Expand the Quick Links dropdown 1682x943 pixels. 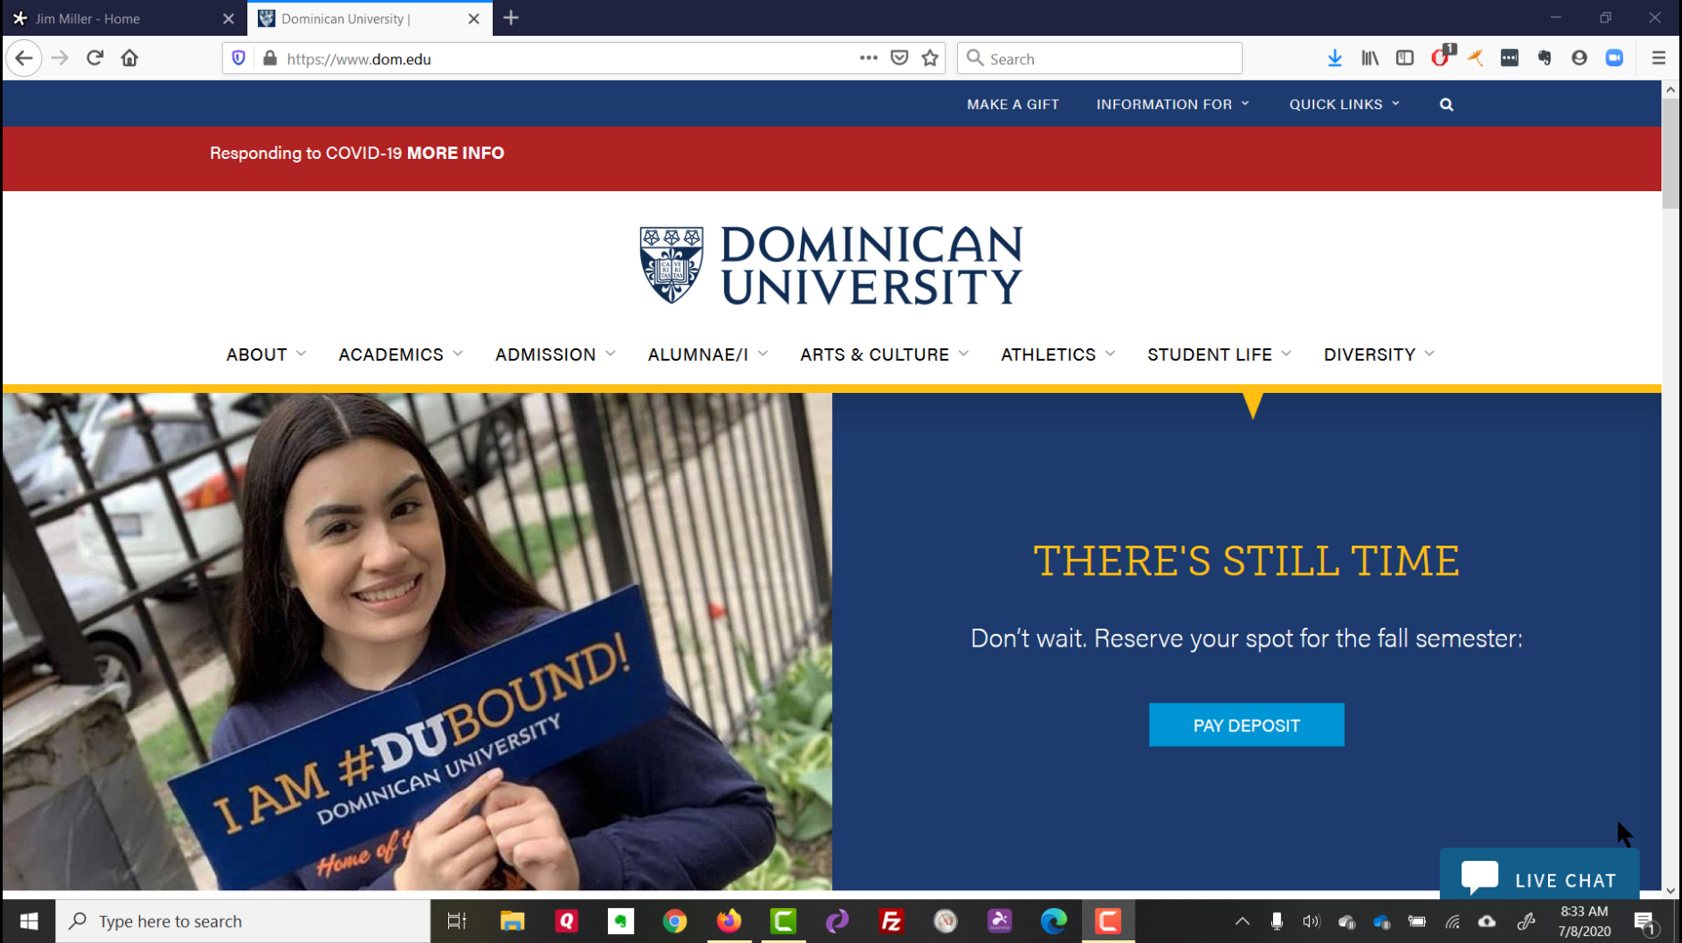click(x=1344, y=104)
